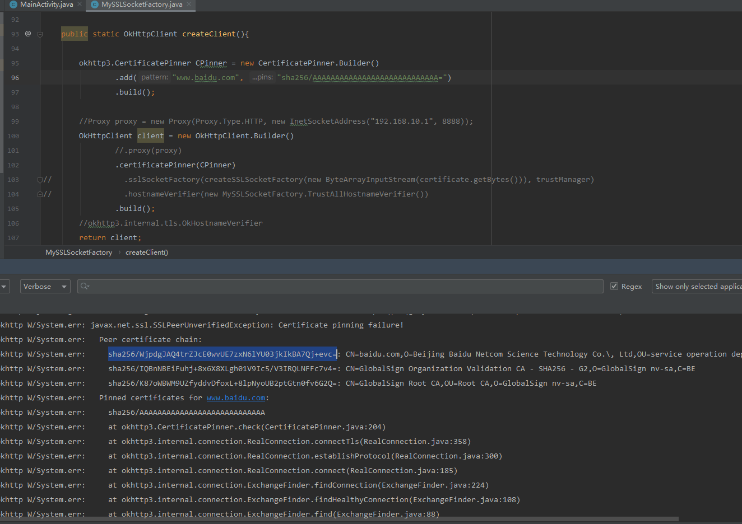The width and height of the screenshot is (742, 524).
Task: Click the highlighted client variable on line 100
Action: 151,136
